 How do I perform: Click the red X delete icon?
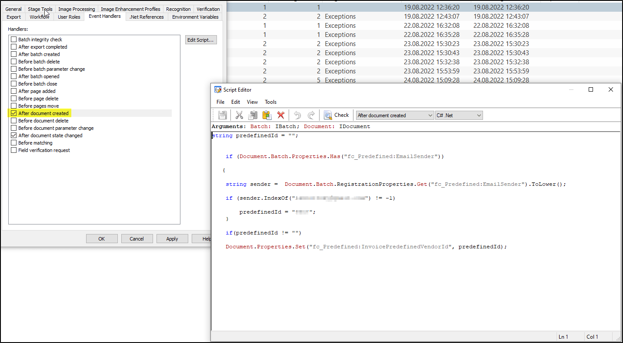(281, 115)
